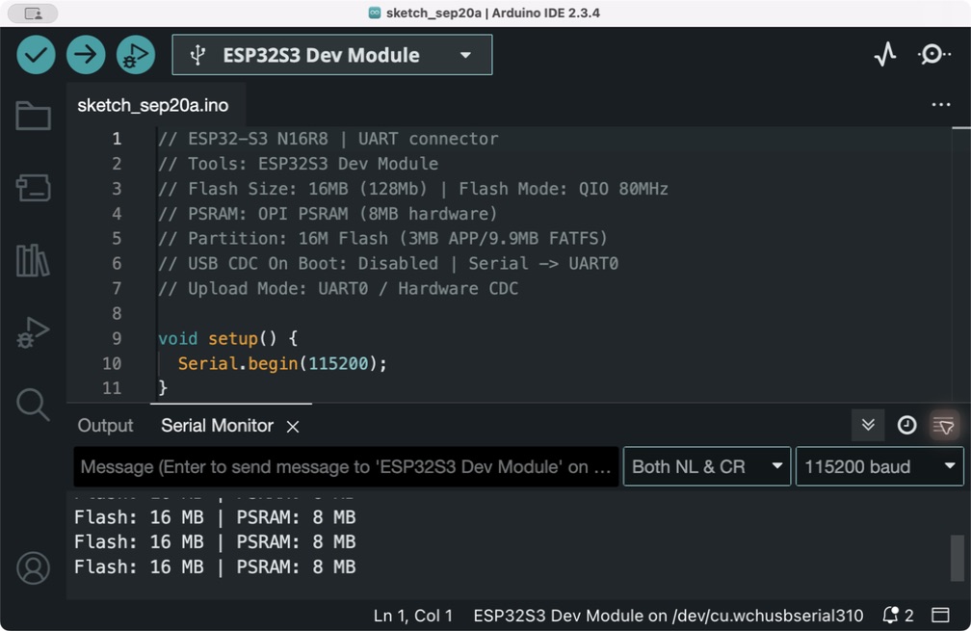Viewport: 971px width, 631px height.
Task: Open the 115200 baud rate dropdown
Action: [x=879, y=466]
